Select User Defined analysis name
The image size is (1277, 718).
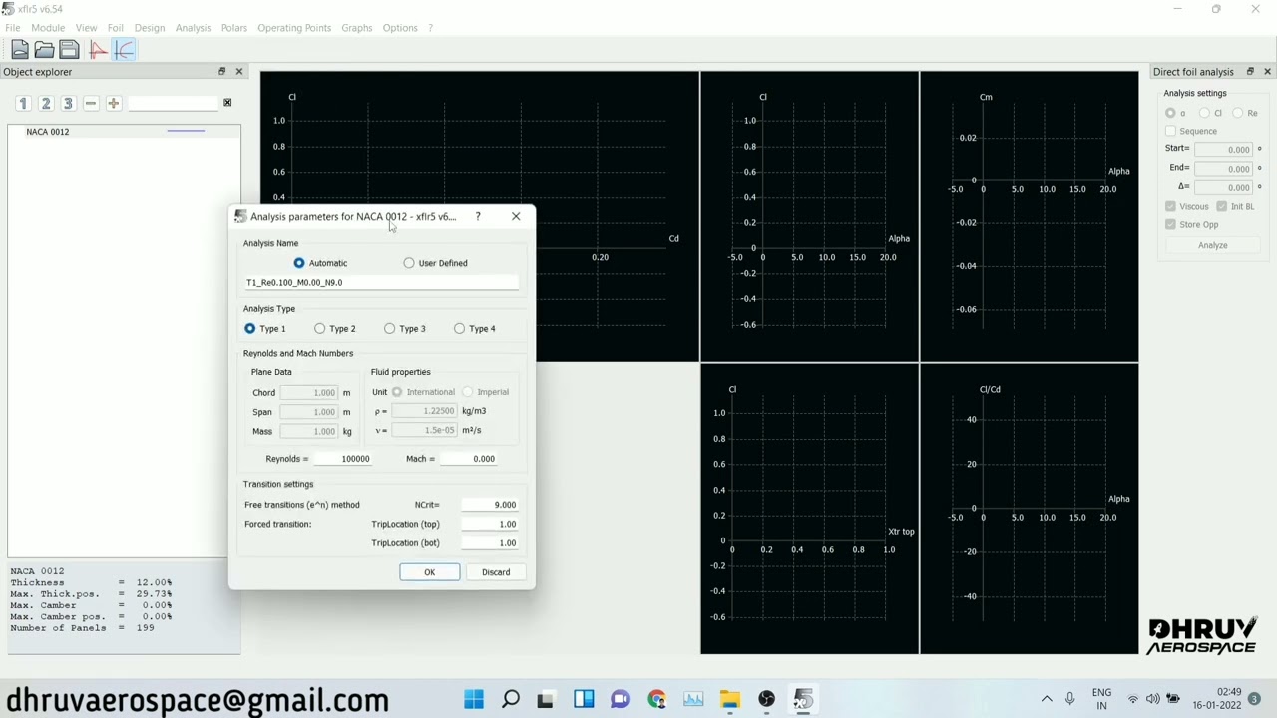point(435,263)
